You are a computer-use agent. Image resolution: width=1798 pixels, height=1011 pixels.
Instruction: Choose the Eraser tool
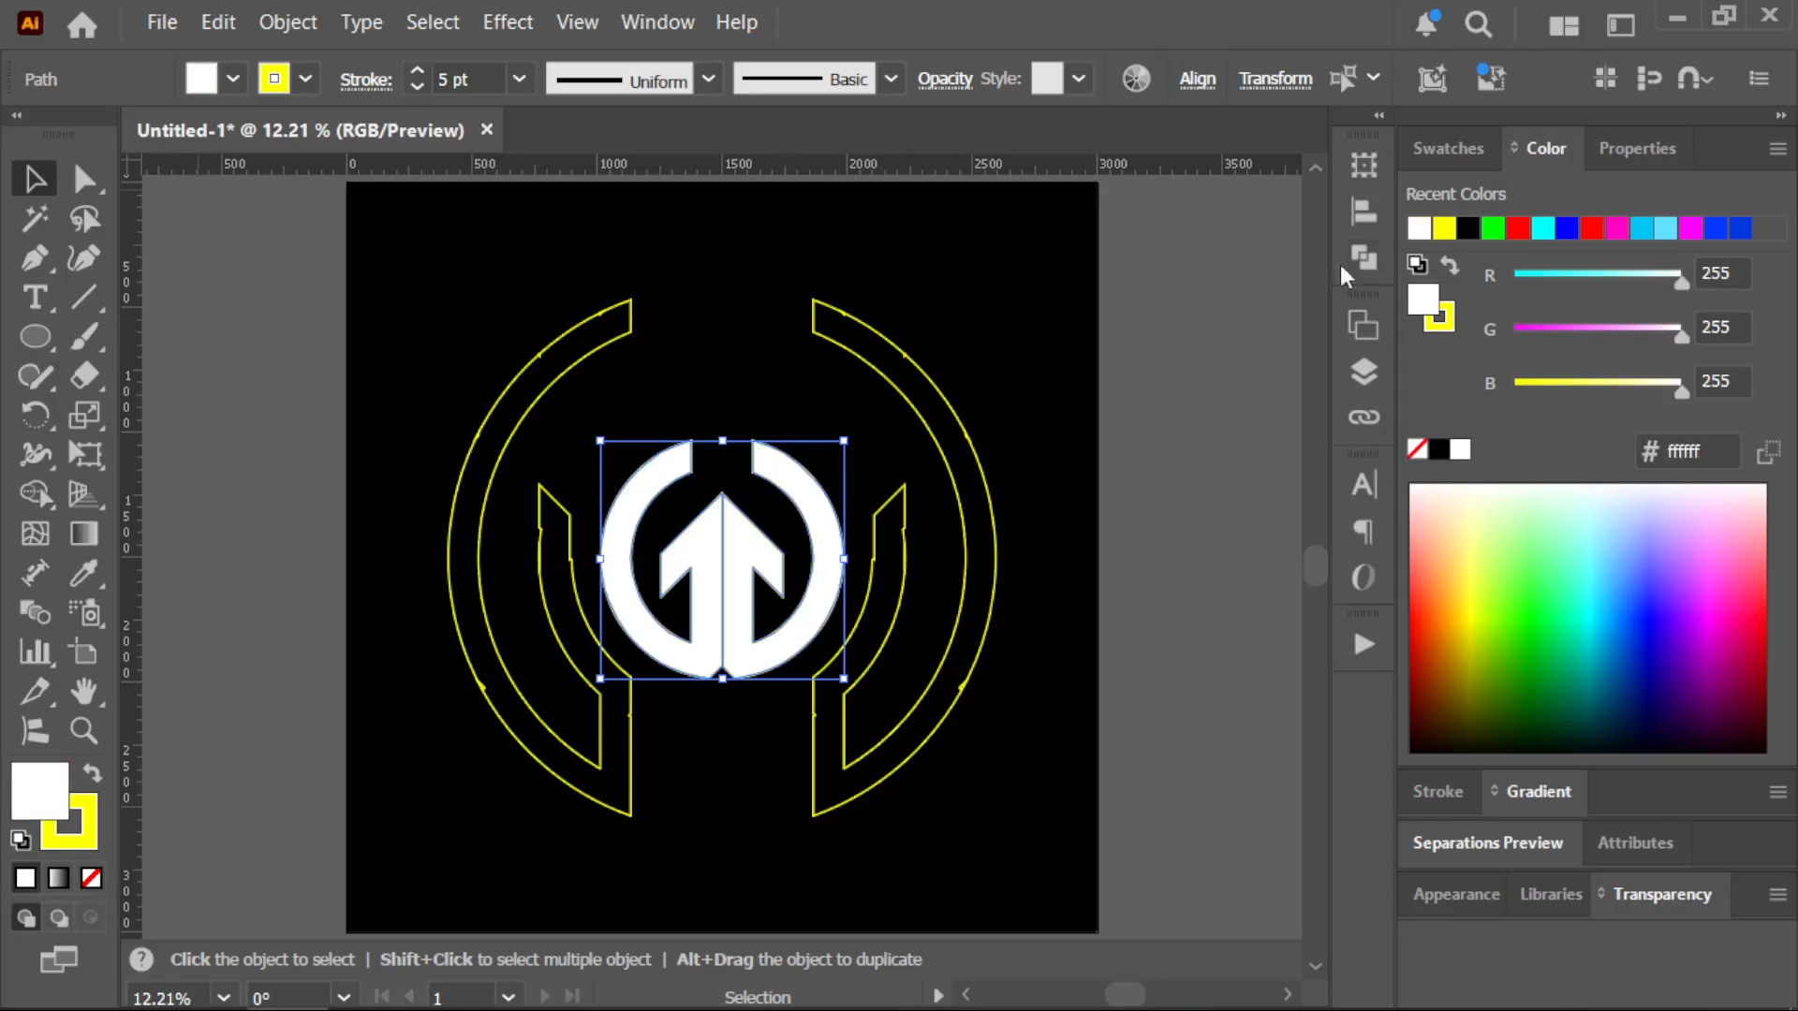(84, 376)
